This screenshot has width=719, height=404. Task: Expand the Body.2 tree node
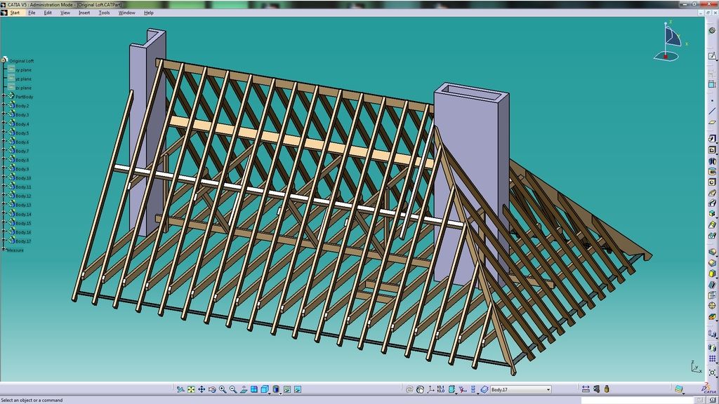tap(4, 106)
